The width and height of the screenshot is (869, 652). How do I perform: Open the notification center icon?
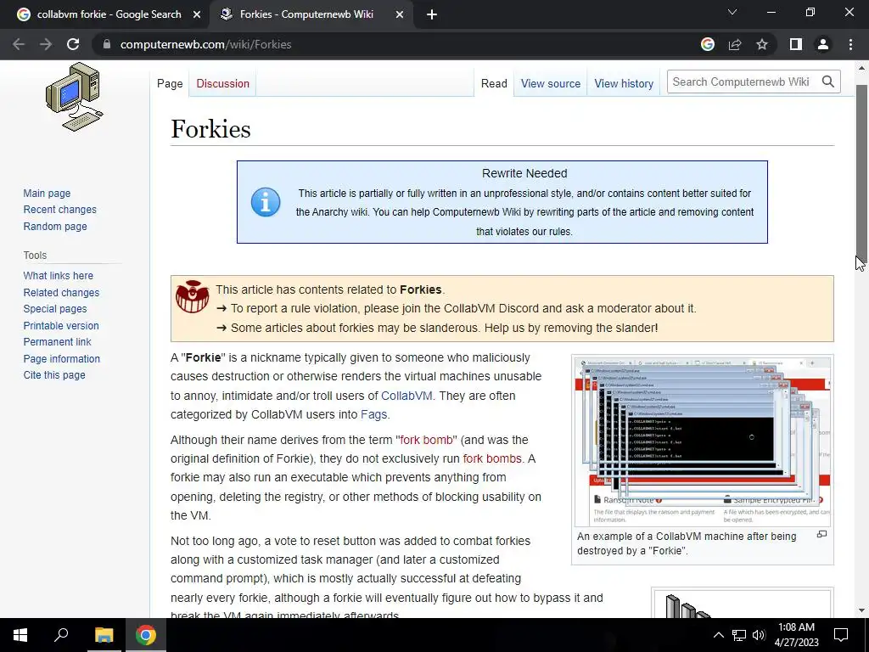841,635
